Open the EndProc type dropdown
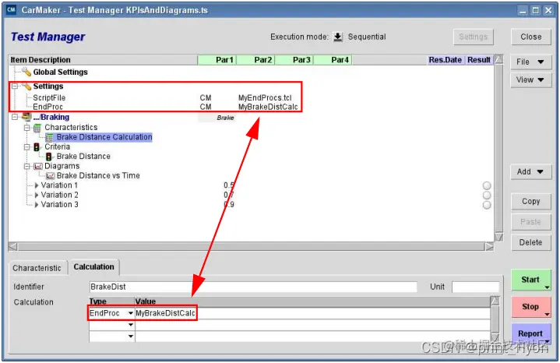560x363 pixels. tap(130, 313)
